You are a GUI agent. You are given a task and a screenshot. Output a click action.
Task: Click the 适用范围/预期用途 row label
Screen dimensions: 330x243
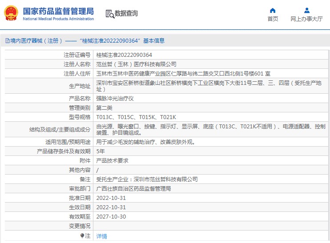pos(68,142)
